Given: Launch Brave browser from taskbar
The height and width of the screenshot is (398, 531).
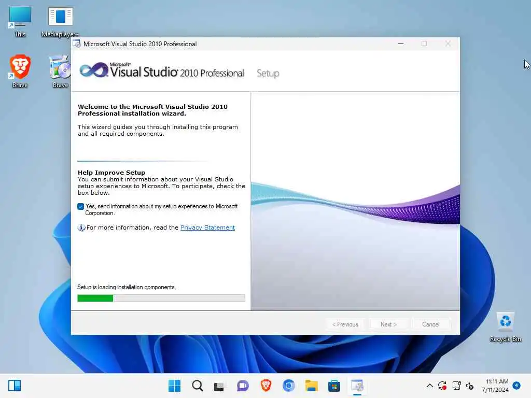Looking at the screenshot, I should [266, 386].
